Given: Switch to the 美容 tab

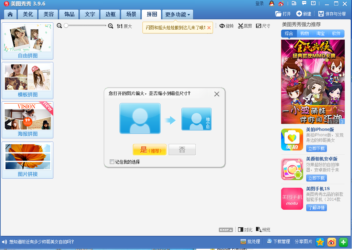Looking at the screenshot, I should [49, 14].
